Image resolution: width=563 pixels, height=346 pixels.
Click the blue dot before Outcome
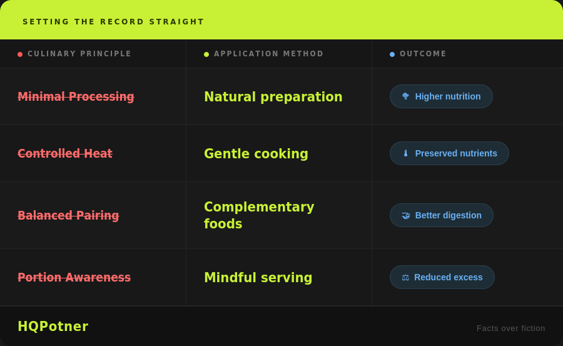click(392, 54)
